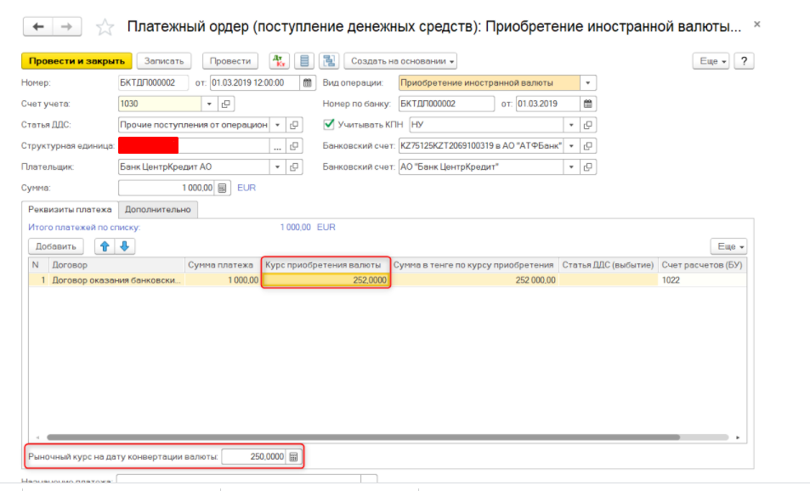Screen dimensions: 810x491
Task: Open the Счет учета selection form icon
Action: point(226,104)
